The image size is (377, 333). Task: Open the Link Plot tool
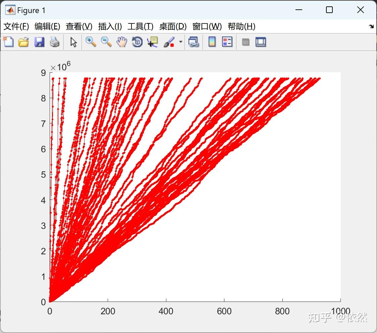tap(194, 42)
